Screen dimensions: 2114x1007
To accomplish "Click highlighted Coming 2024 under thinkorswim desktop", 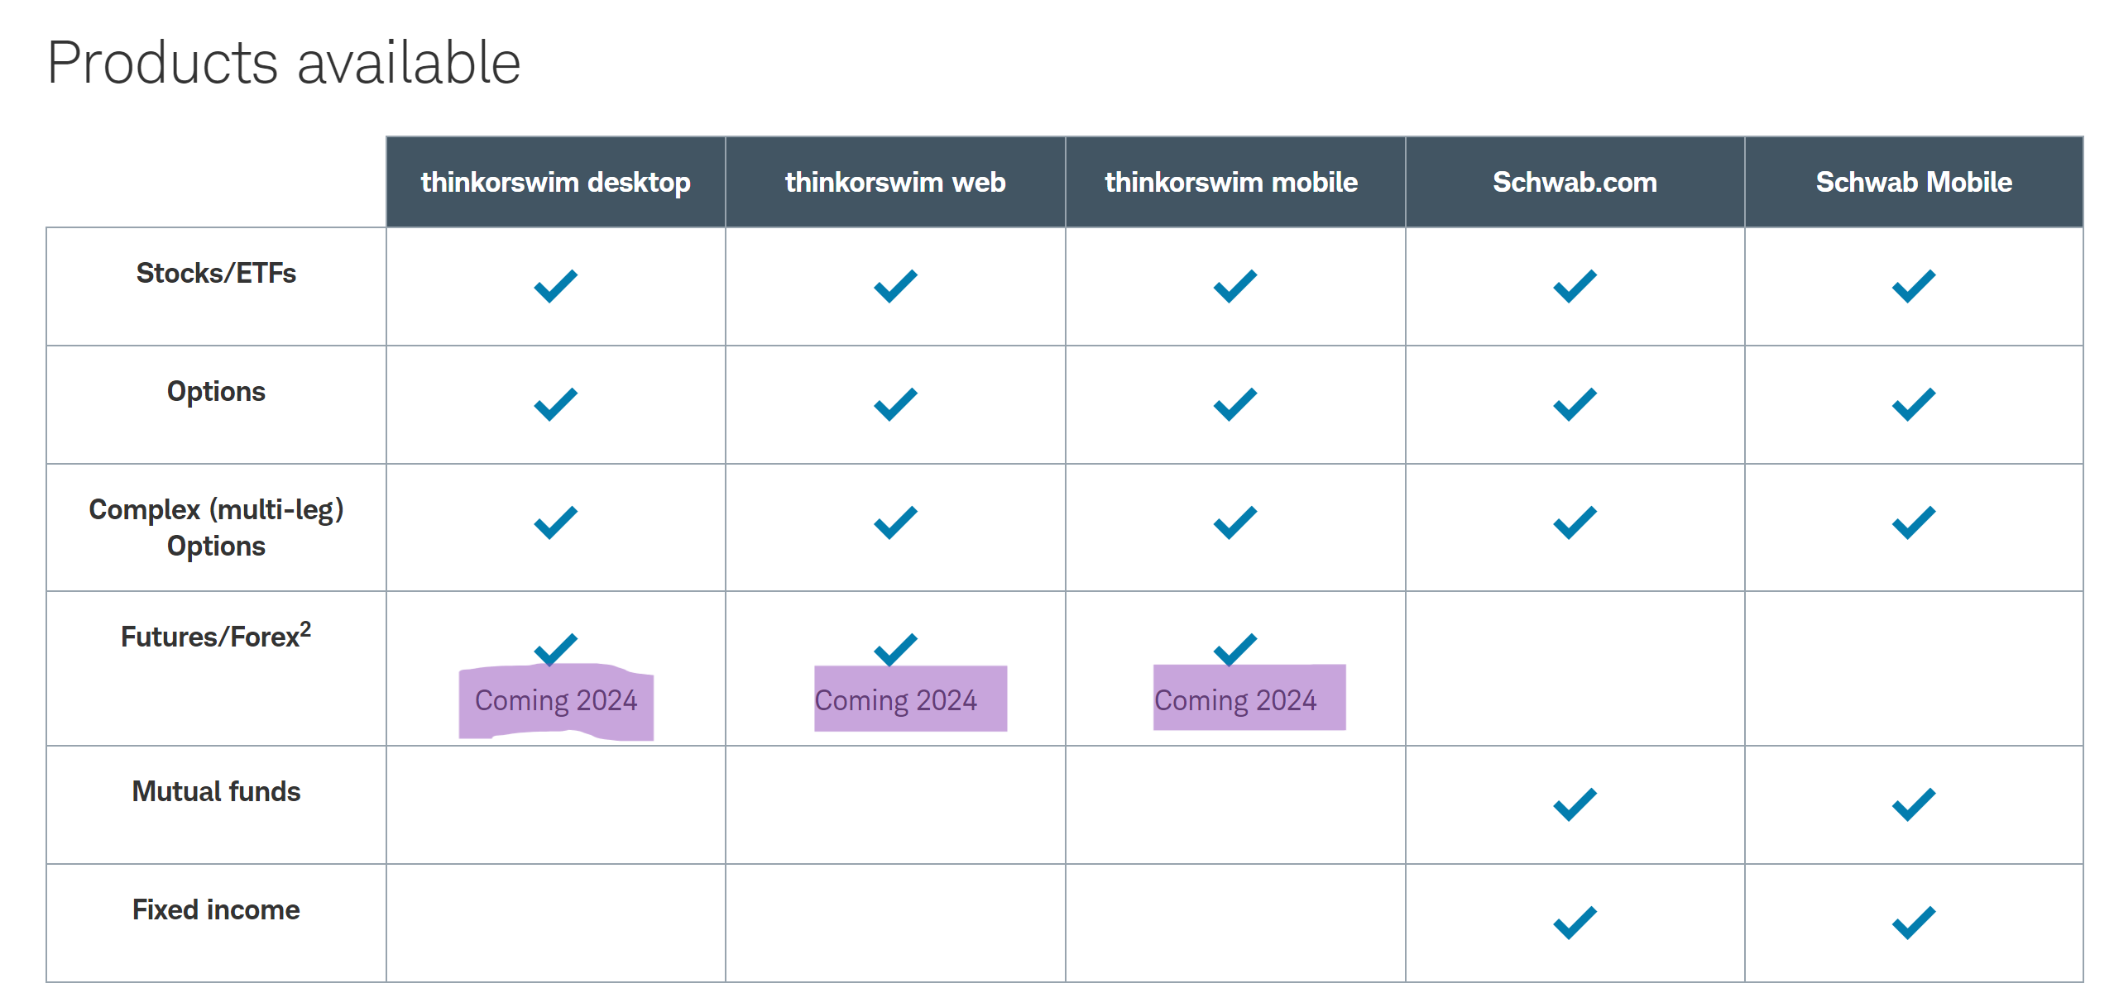I will (x=556, y=701).
